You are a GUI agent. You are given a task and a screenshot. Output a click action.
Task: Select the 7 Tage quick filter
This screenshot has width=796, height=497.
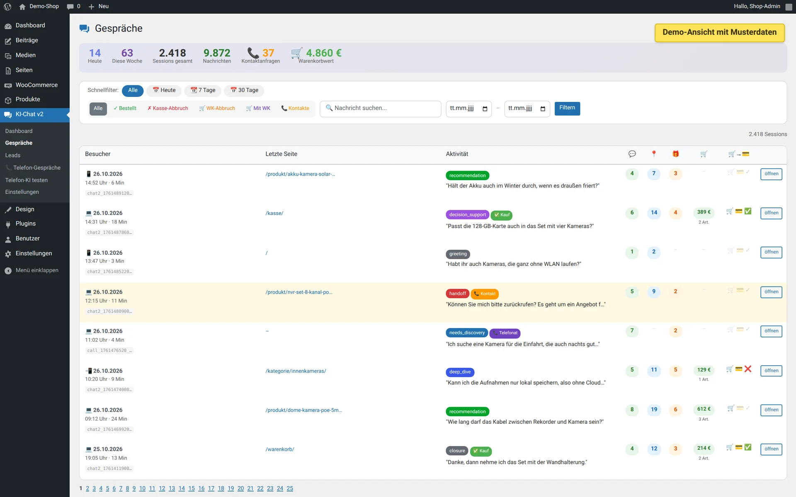(x=203, y=90)
